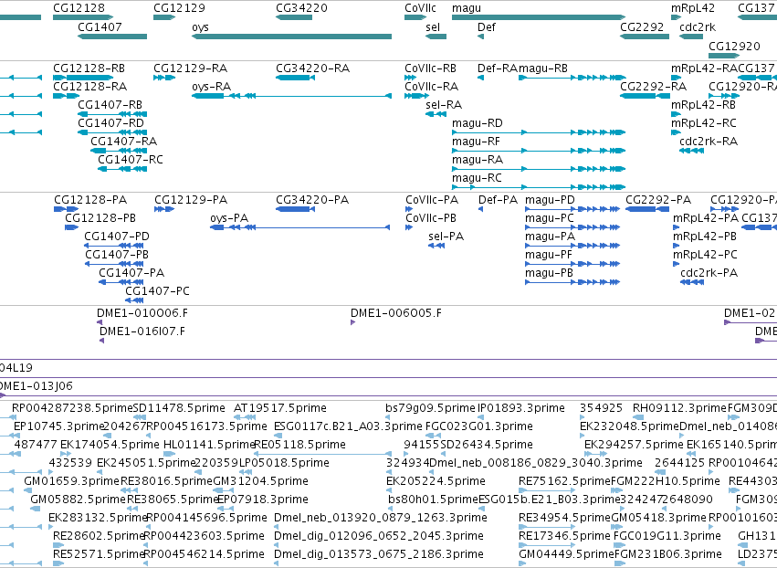Click the CoVIIc-PB protein label
The width and height of the screenshot is (777, 568).
(431, 218)
